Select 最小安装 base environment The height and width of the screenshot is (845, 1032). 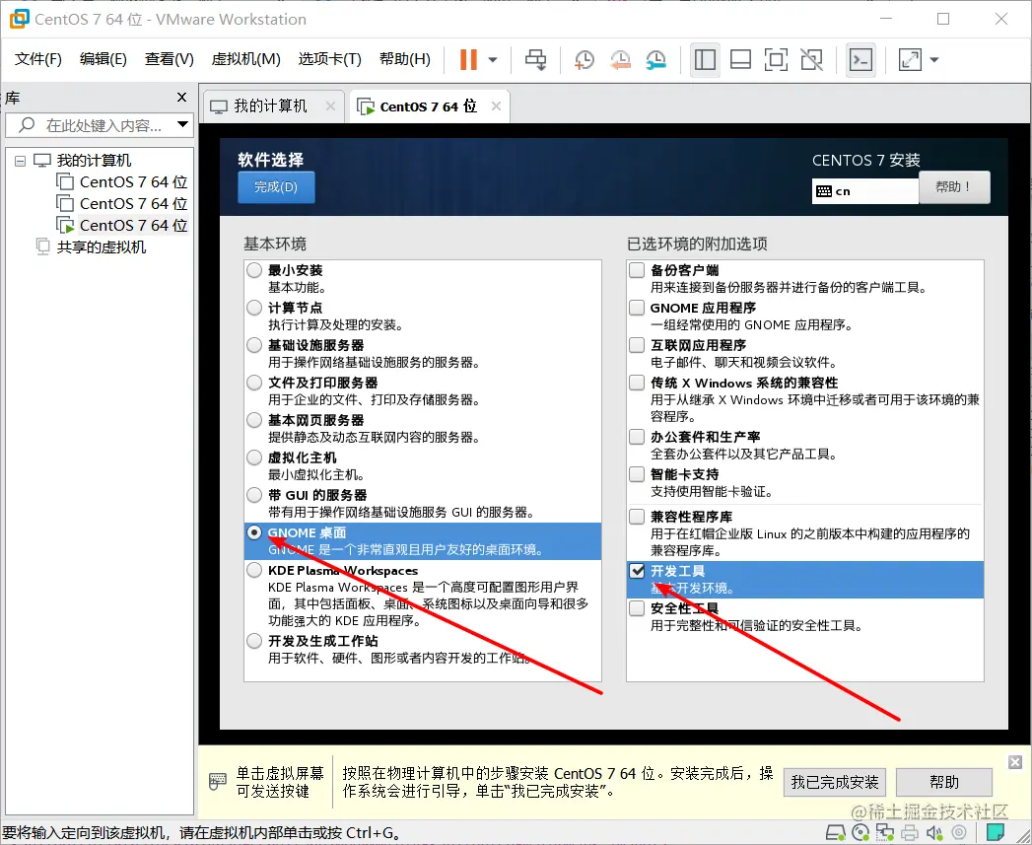click(254, 270)
